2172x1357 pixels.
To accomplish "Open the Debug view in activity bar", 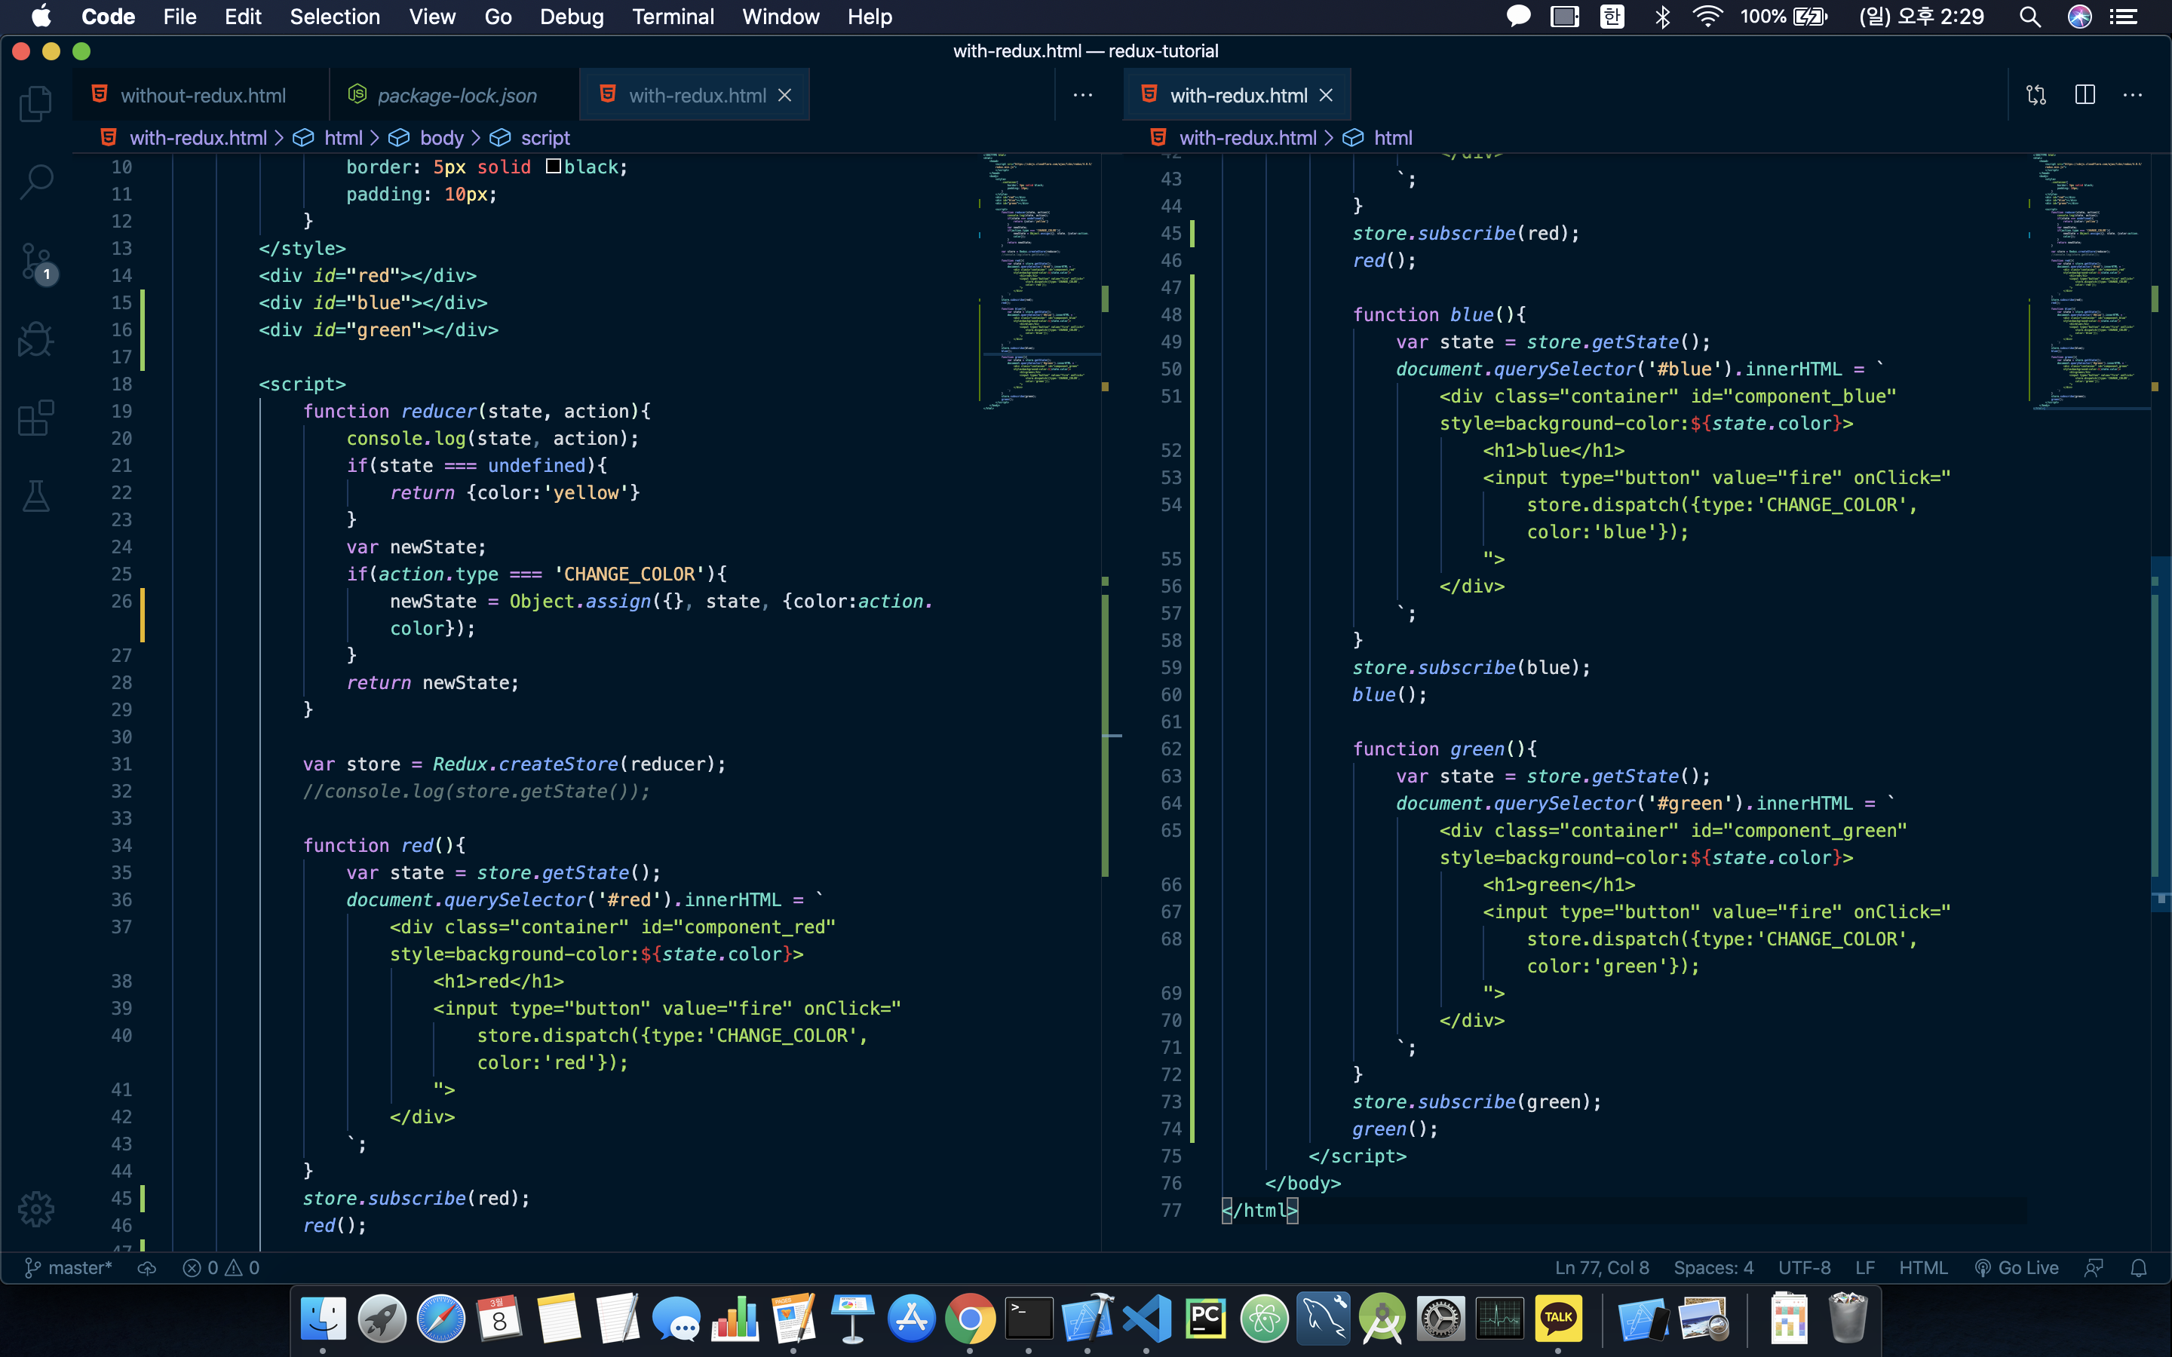I will pos(36,340).
